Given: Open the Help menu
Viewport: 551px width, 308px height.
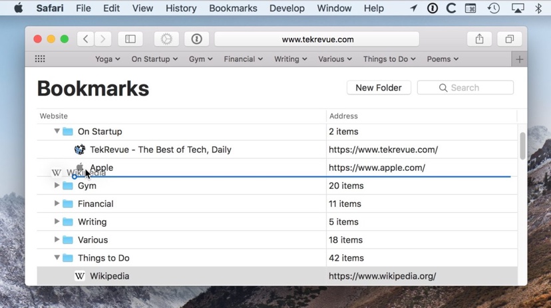Looking at the screenshot, I should pos(374,8).
